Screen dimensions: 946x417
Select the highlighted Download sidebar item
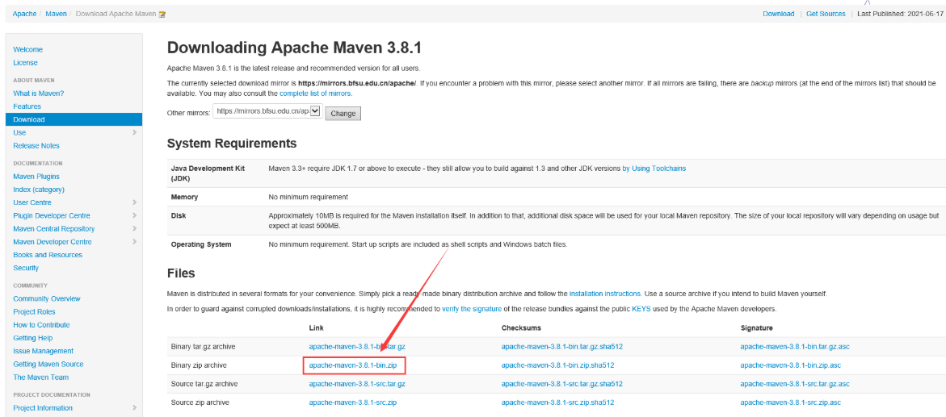point(74,119)
